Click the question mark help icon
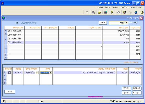 click(x=87, y=12)
